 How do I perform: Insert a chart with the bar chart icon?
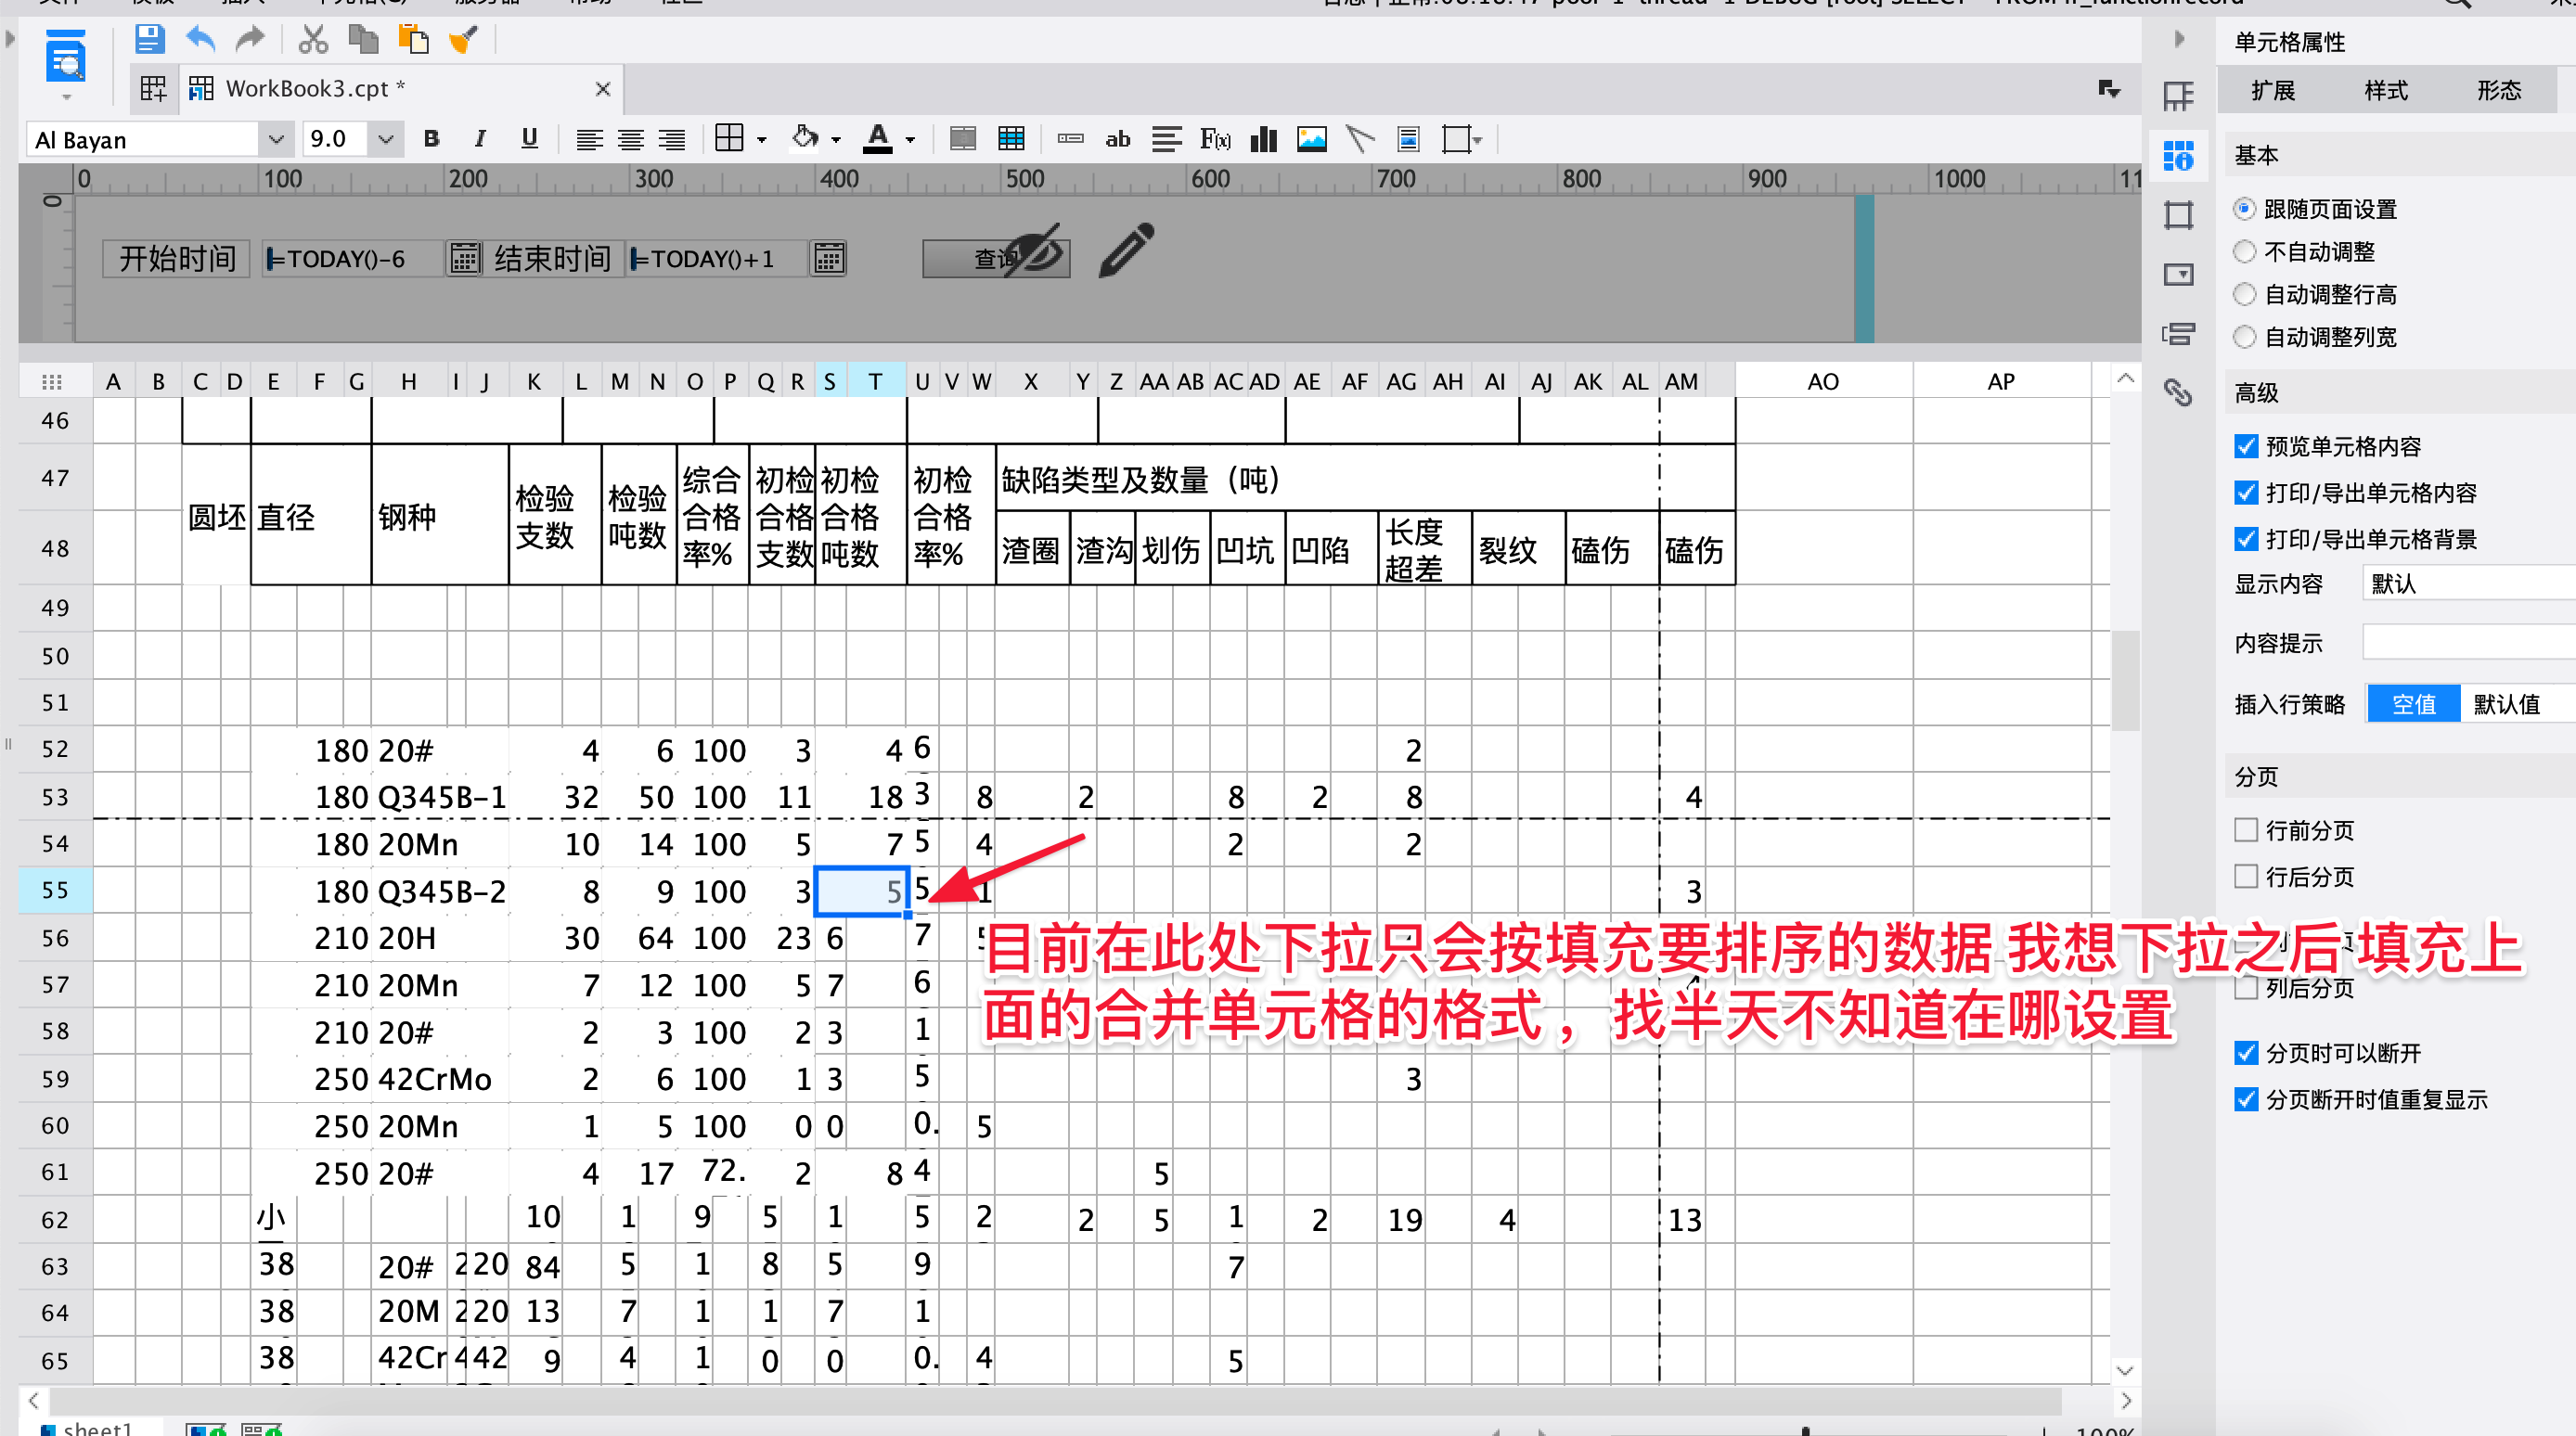click(x=1263, y=139)
